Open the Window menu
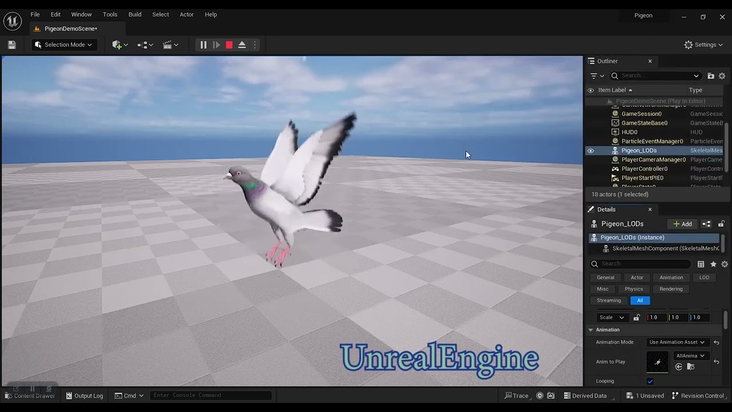732x412 pixels. point(81,14)
